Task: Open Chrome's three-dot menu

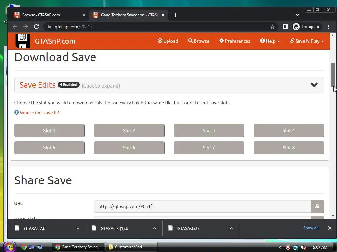Action: tap(328, 27)
